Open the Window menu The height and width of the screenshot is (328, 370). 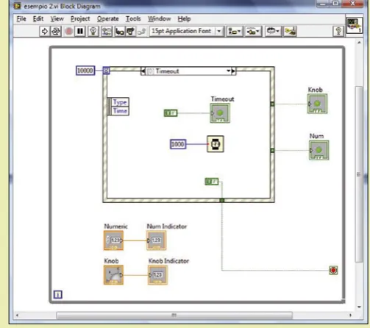coord(159,19)
